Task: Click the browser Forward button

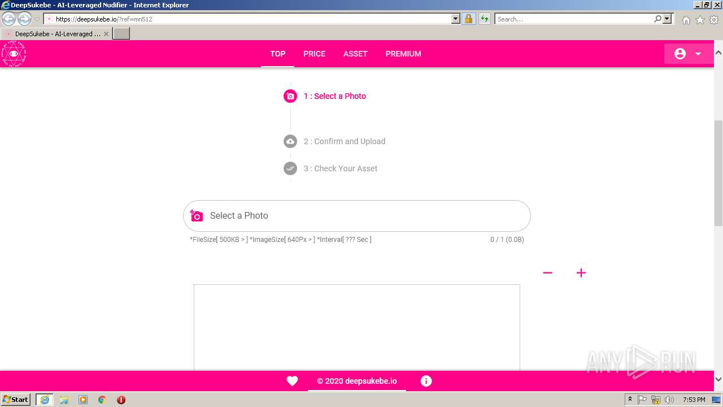Action: pos(24,19)
